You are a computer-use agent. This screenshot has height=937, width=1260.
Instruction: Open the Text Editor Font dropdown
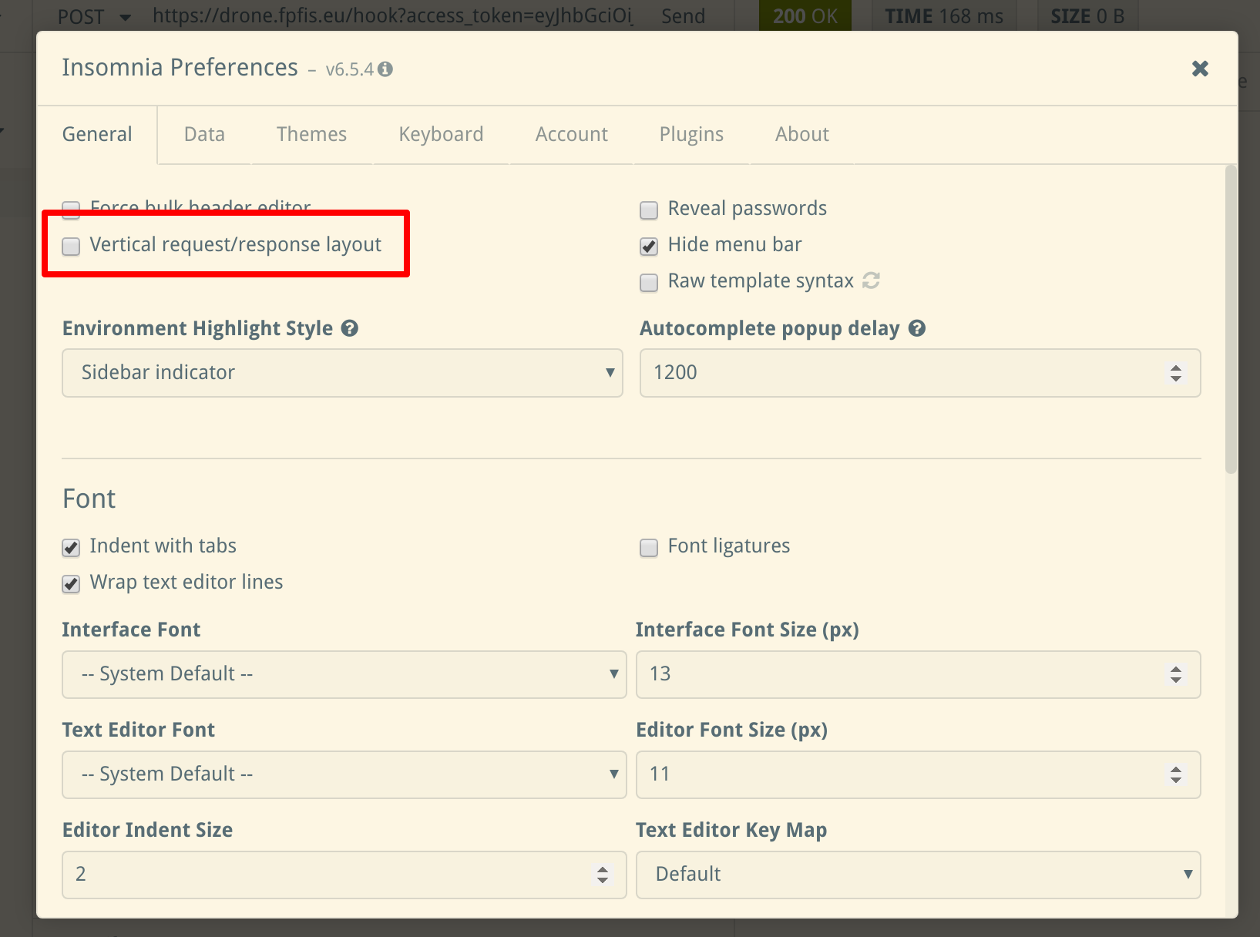344,774
